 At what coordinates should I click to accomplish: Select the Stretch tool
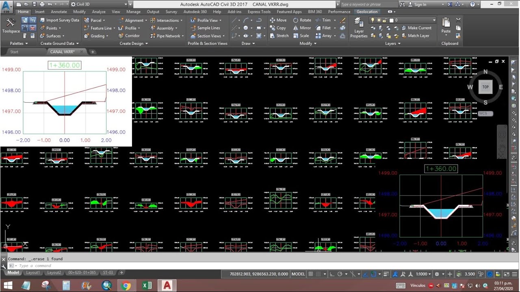coord(279,36)
